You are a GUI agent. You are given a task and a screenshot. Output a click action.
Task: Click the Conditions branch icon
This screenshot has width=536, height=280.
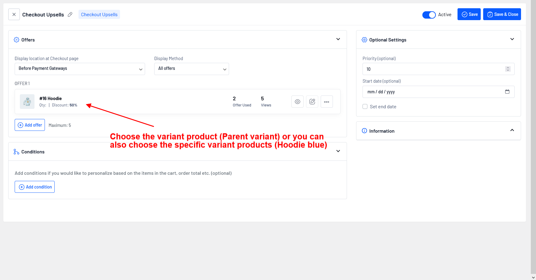pos(16,152)
